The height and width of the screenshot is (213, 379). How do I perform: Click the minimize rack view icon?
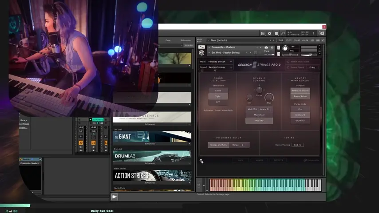(x=283, y=33)
